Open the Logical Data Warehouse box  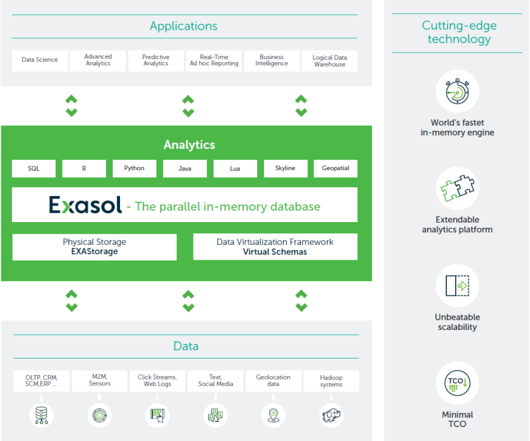pos(329,61)
